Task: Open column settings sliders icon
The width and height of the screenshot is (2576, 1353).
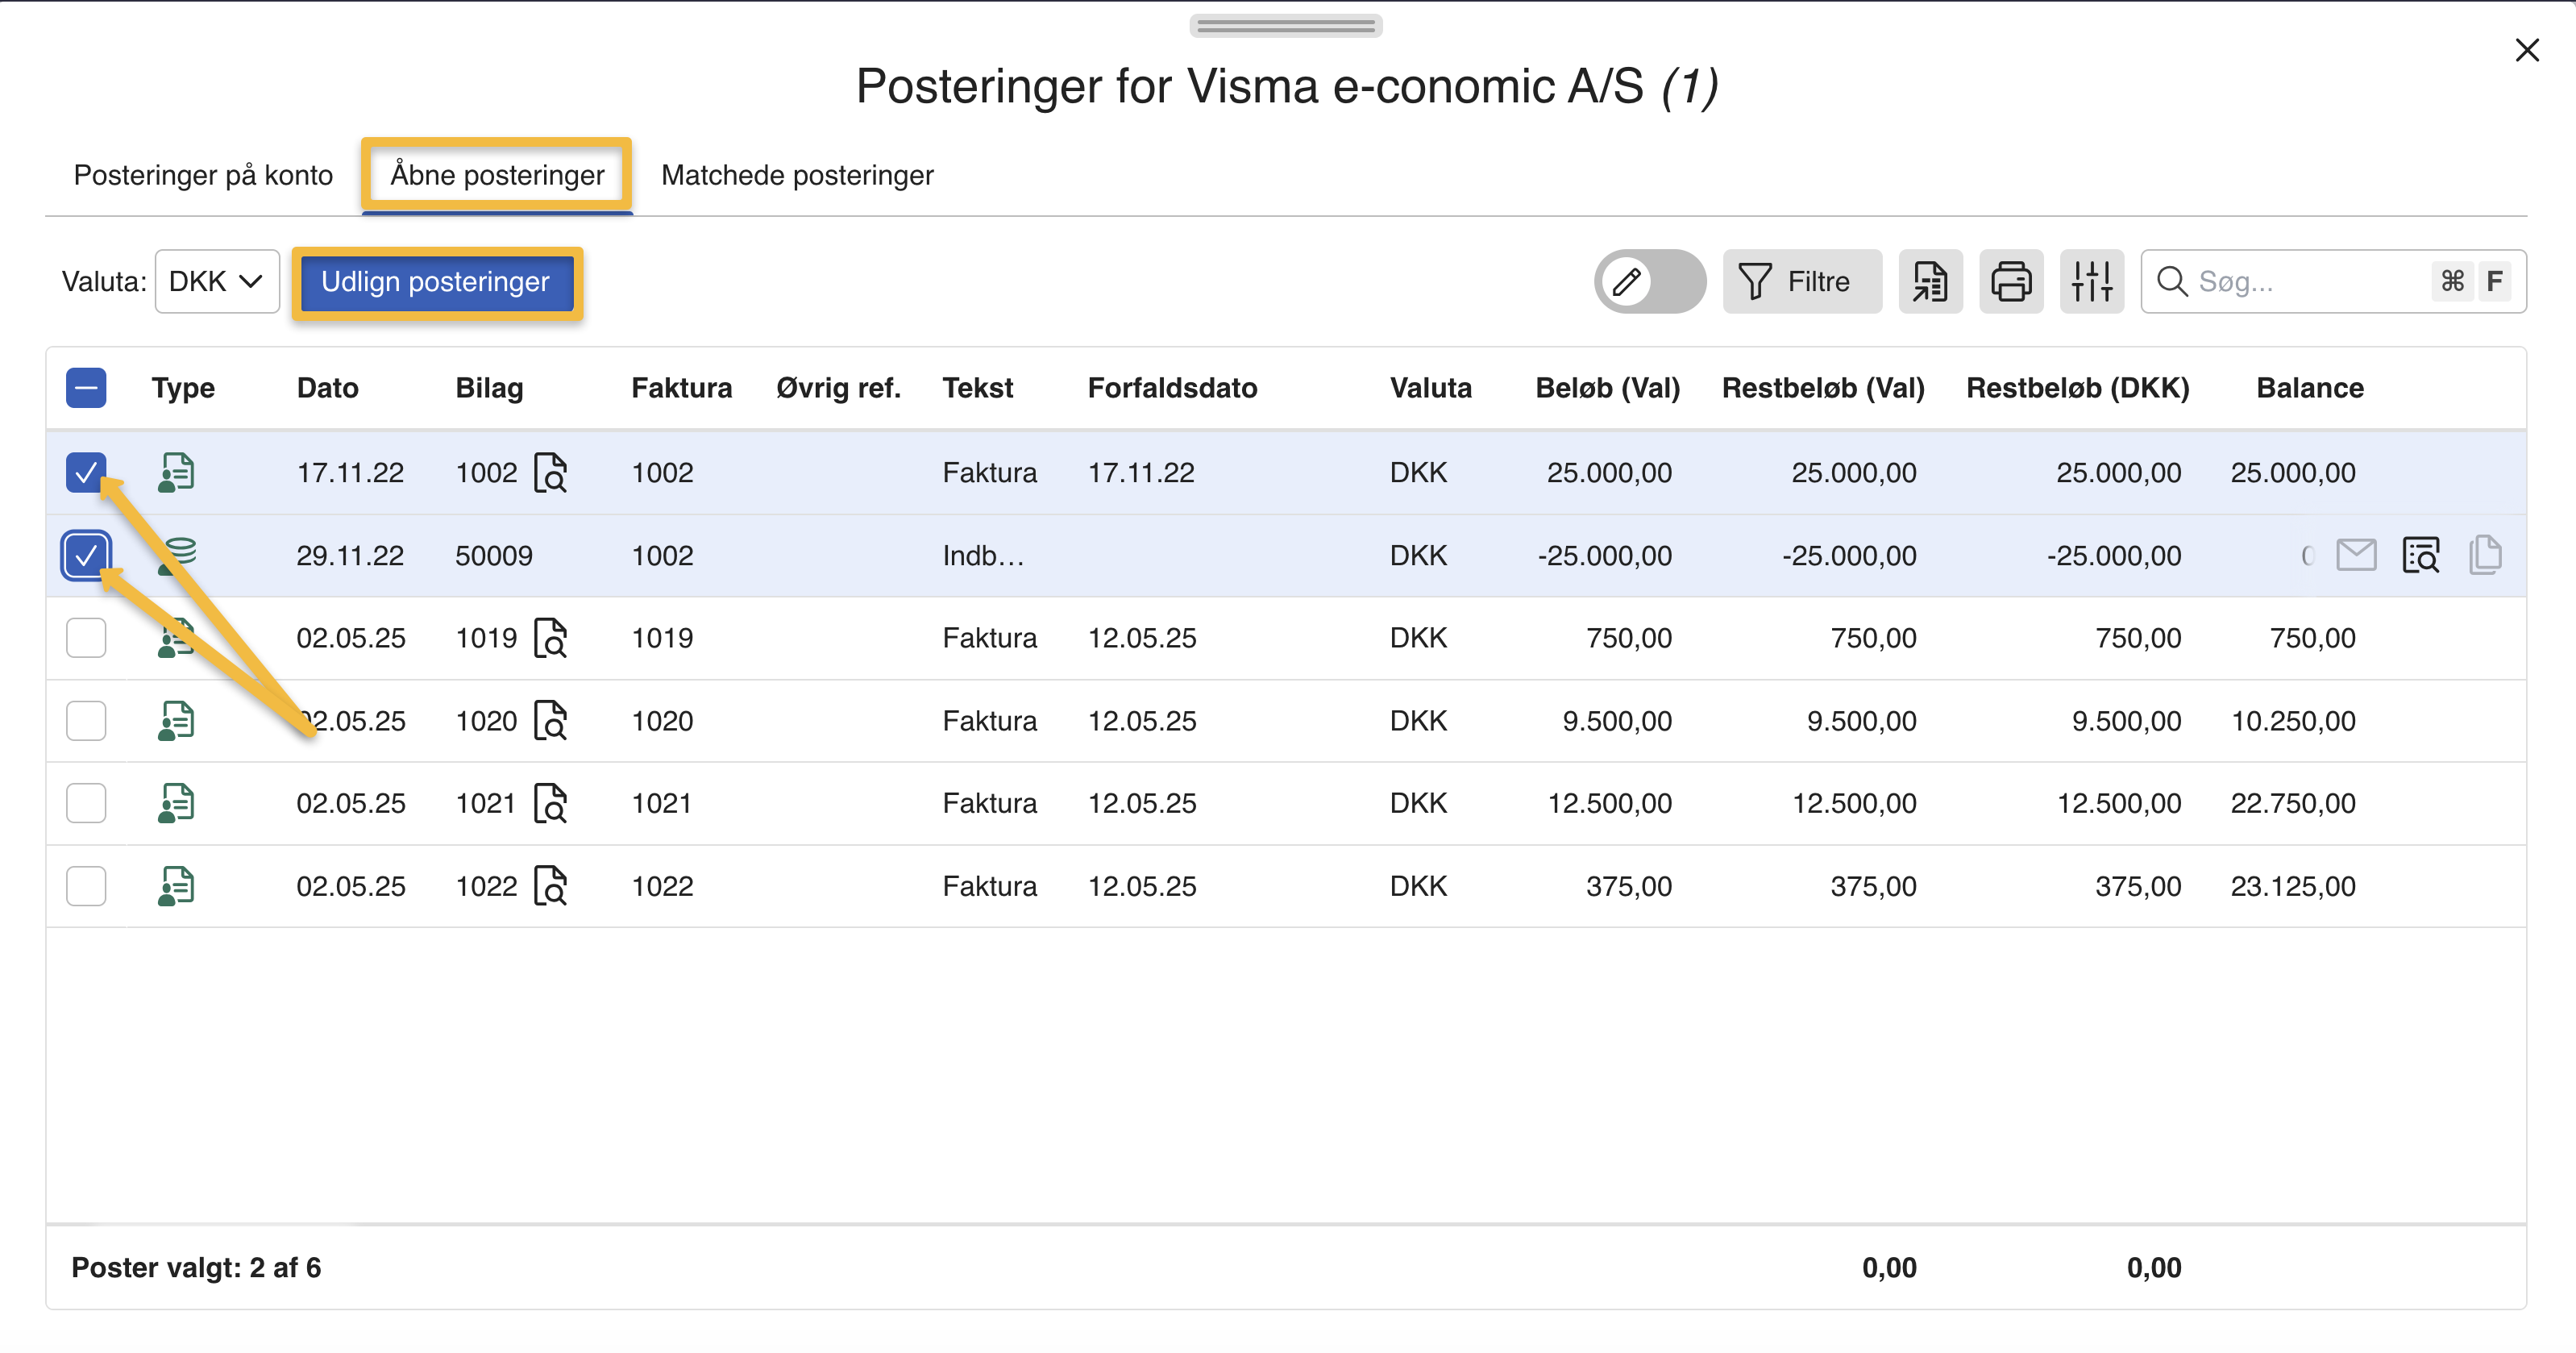Action: tap(2091, 281)
